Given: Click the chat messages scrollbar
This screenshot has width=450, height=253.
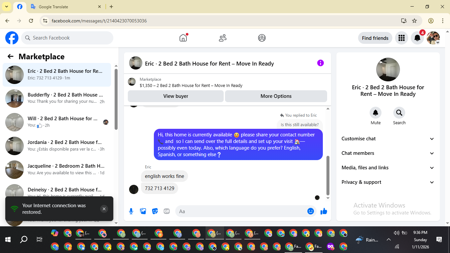Looking at the screenshot, I should click(328, 176).
